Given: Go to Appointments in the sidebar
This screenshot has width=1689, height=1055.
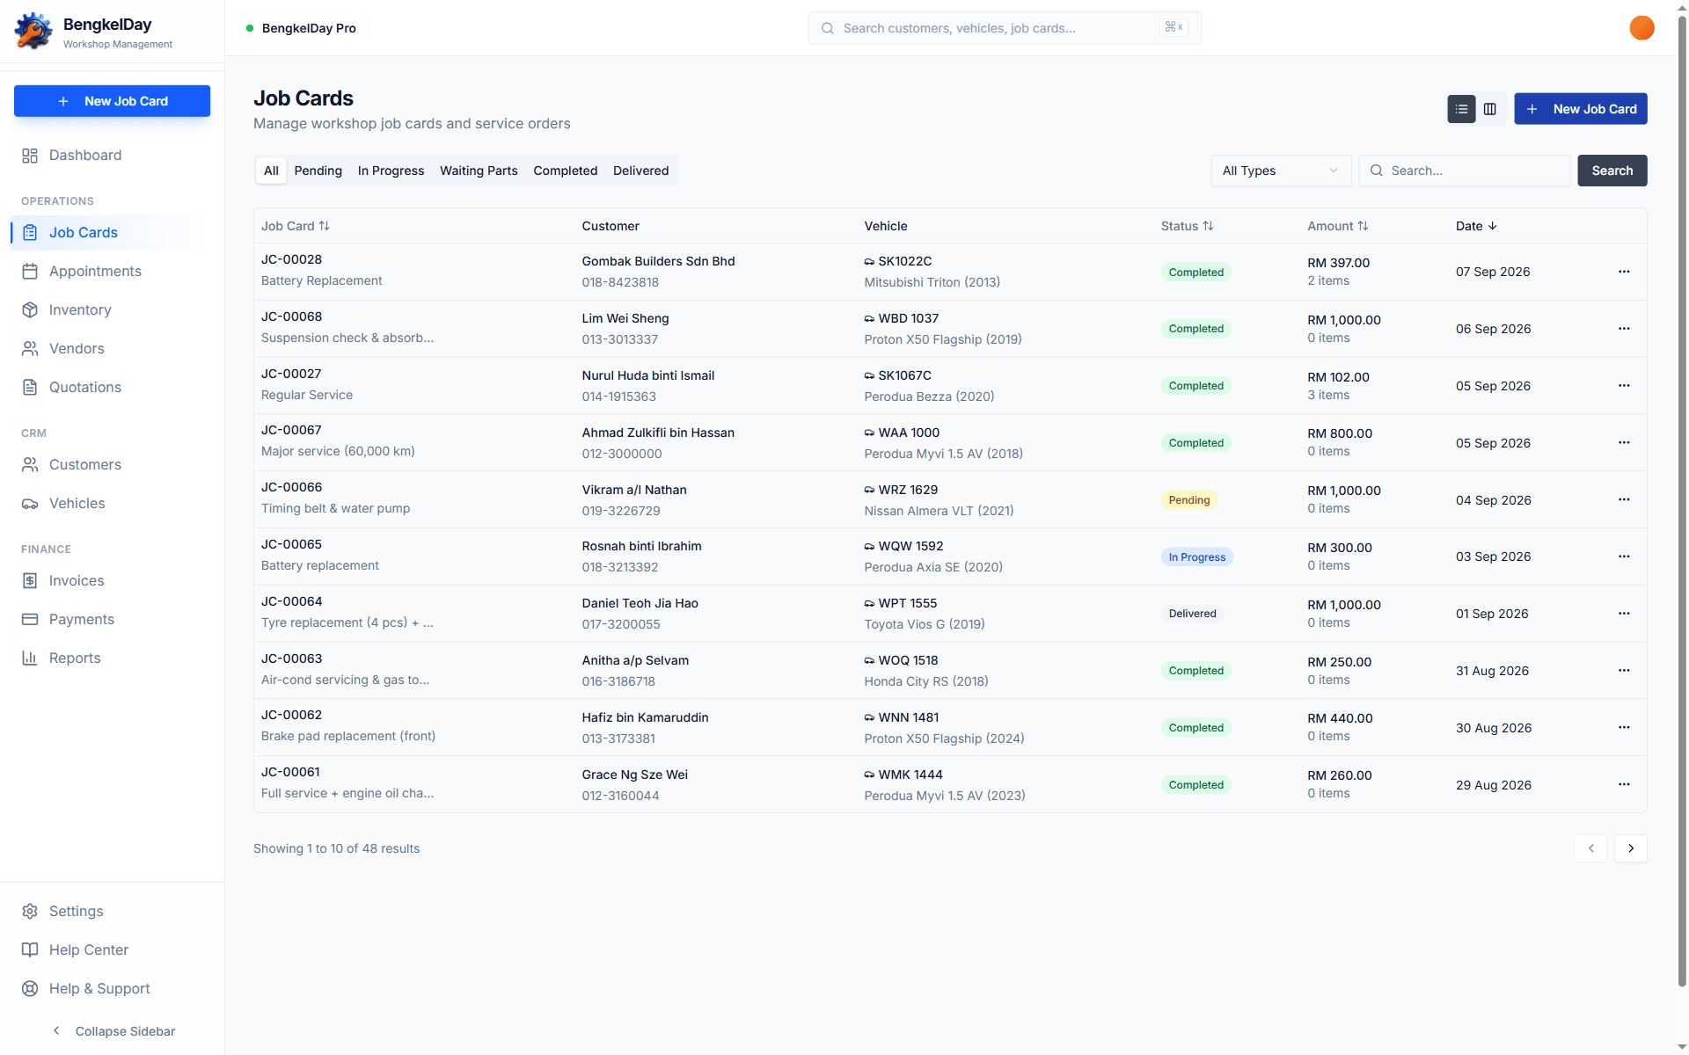Looking at the screenshot, I should click(x=112, y=272).
